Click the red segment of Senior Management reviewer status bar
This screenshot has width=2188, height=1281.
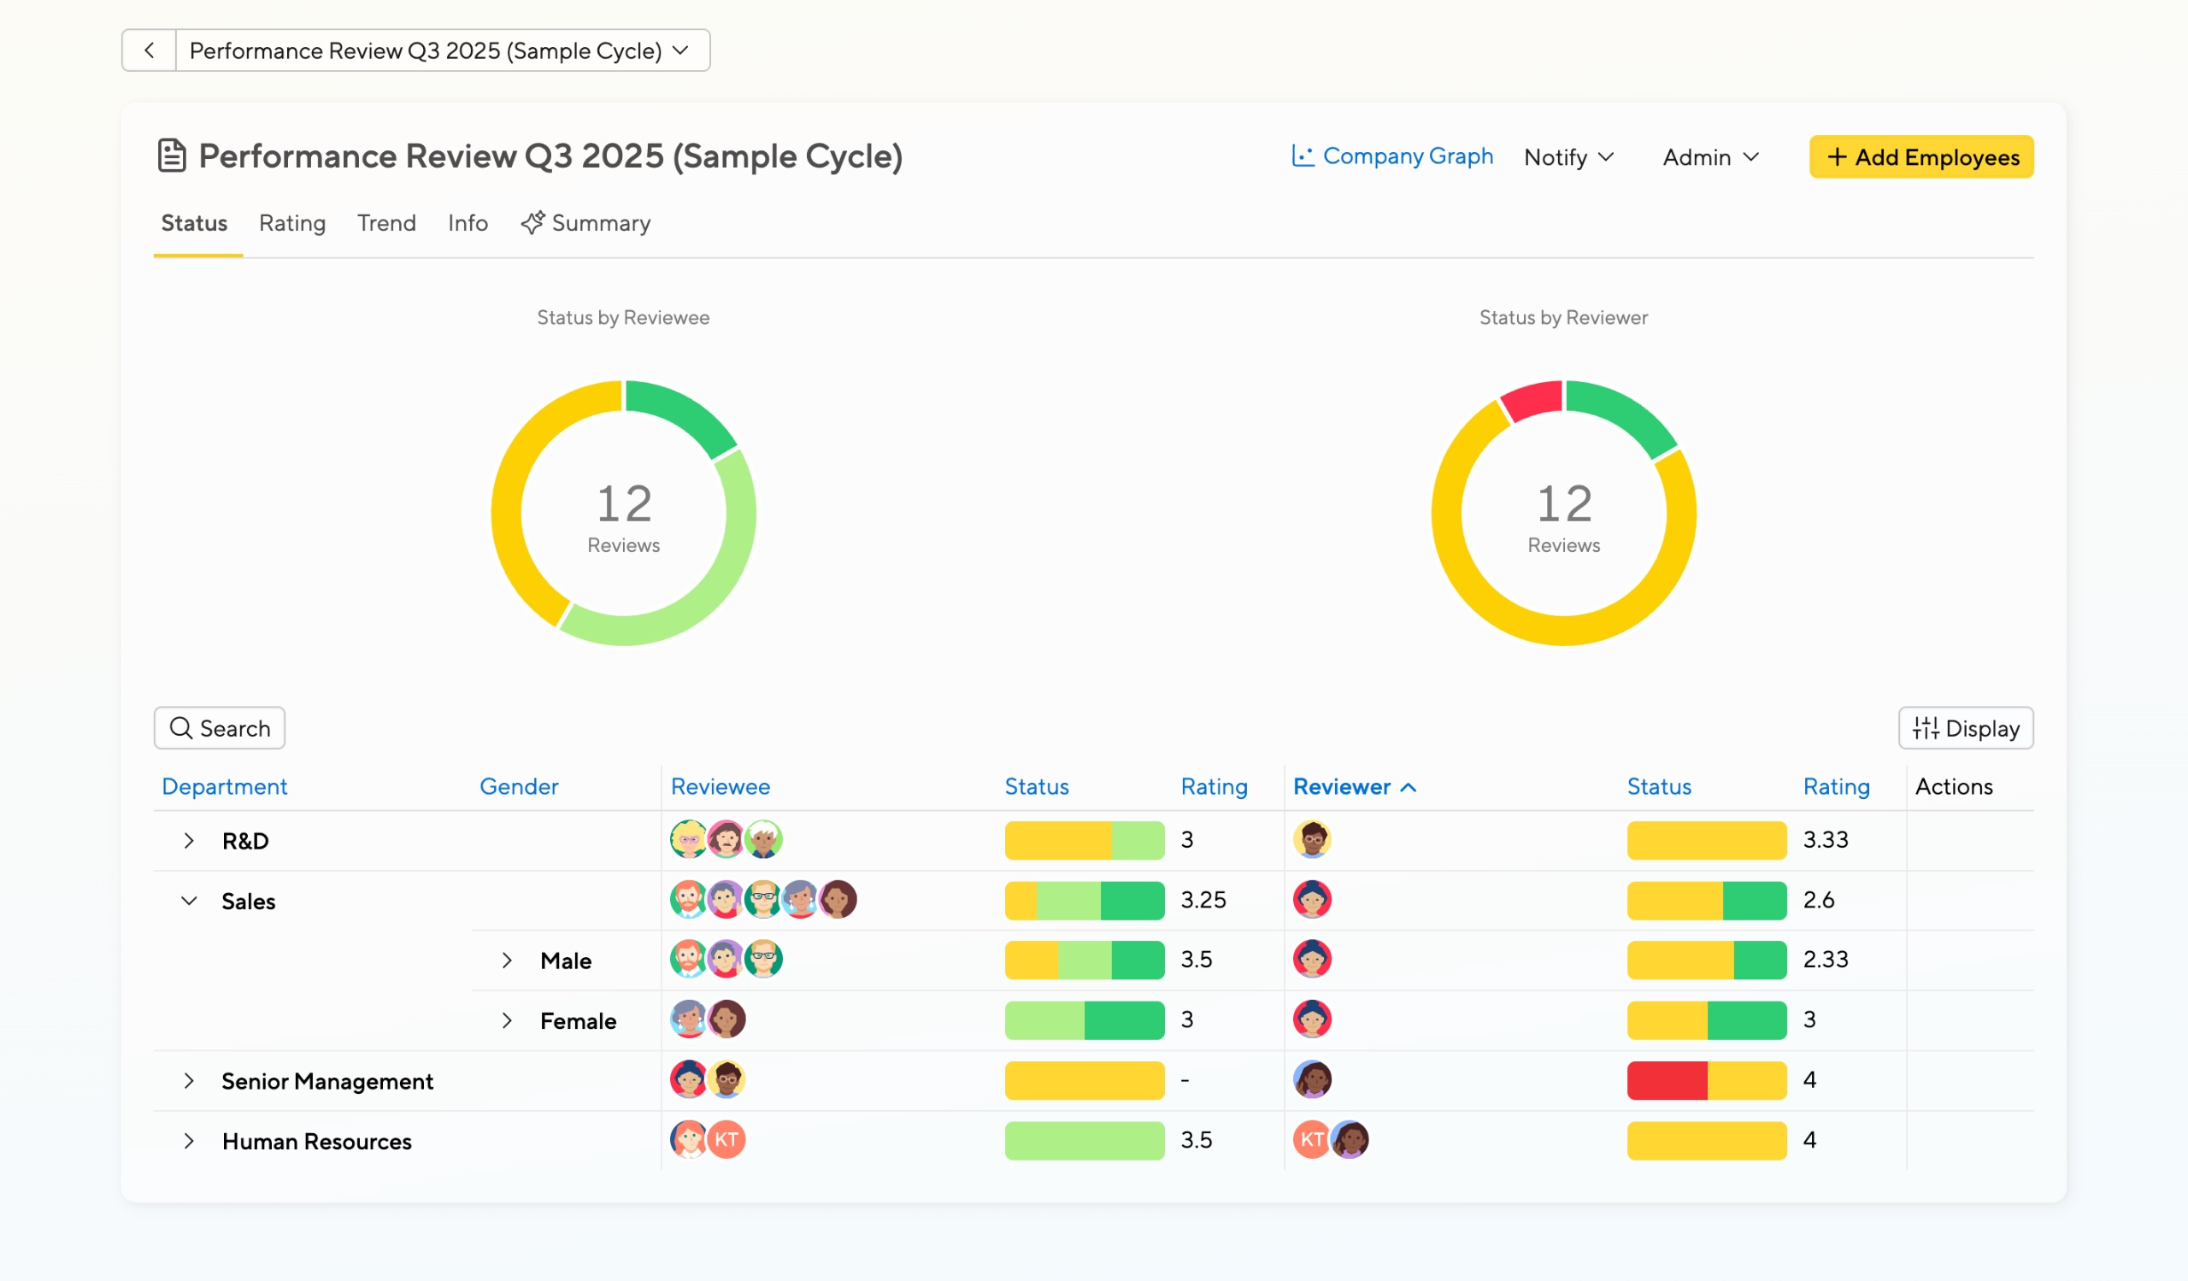point(1666,1080)
